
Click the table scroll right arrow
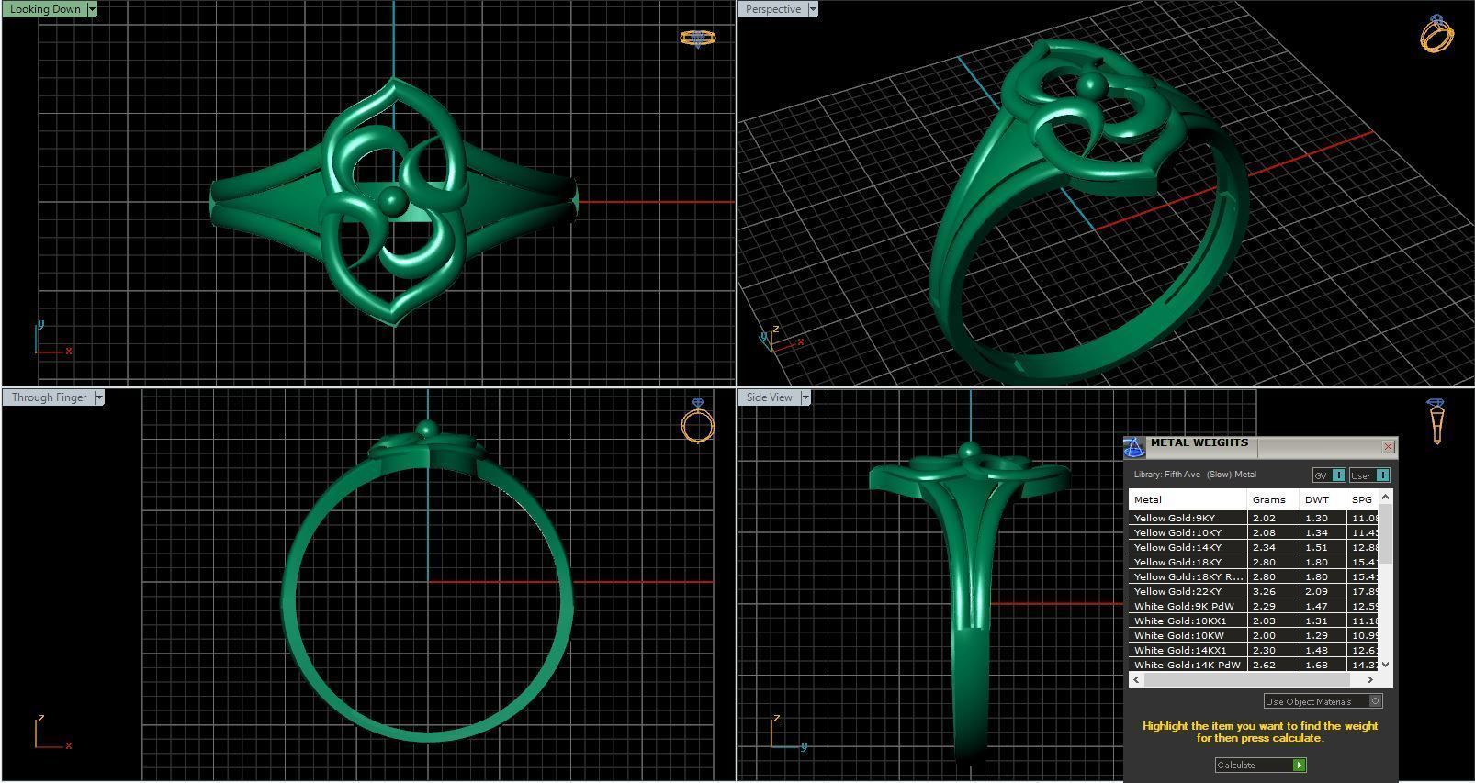[1370, 680]
